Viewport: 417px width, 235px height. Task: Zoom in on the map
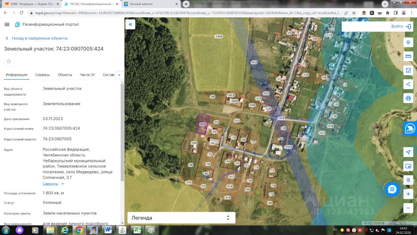point(408,194)
